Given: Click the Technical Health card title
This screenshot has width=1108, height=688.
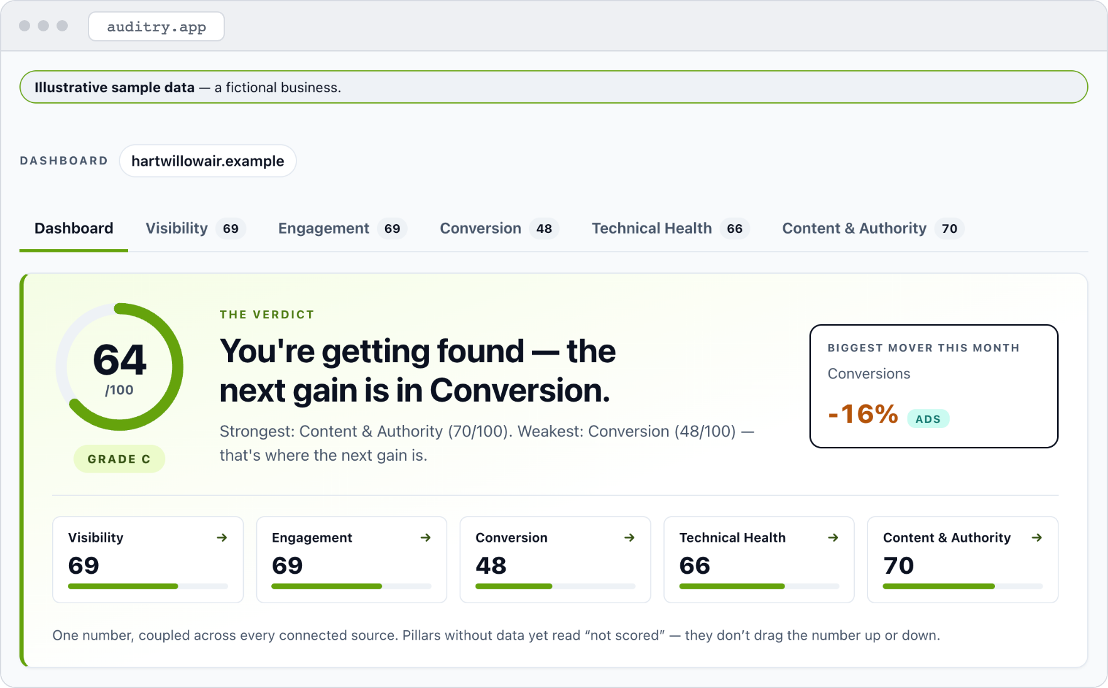Looking at the screenshot, I should tap(732, 537).
